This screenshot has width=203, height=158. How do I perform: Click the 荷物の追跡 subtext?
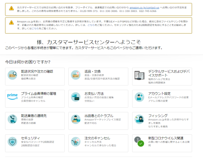tap(27, 119)
